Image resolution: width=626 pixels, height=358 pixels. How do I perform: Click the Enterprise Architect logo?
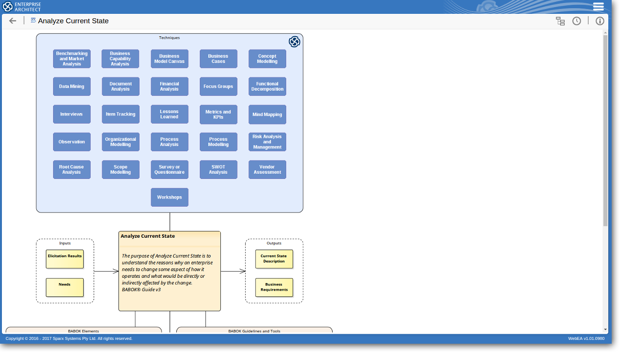[x=22, y=7]
